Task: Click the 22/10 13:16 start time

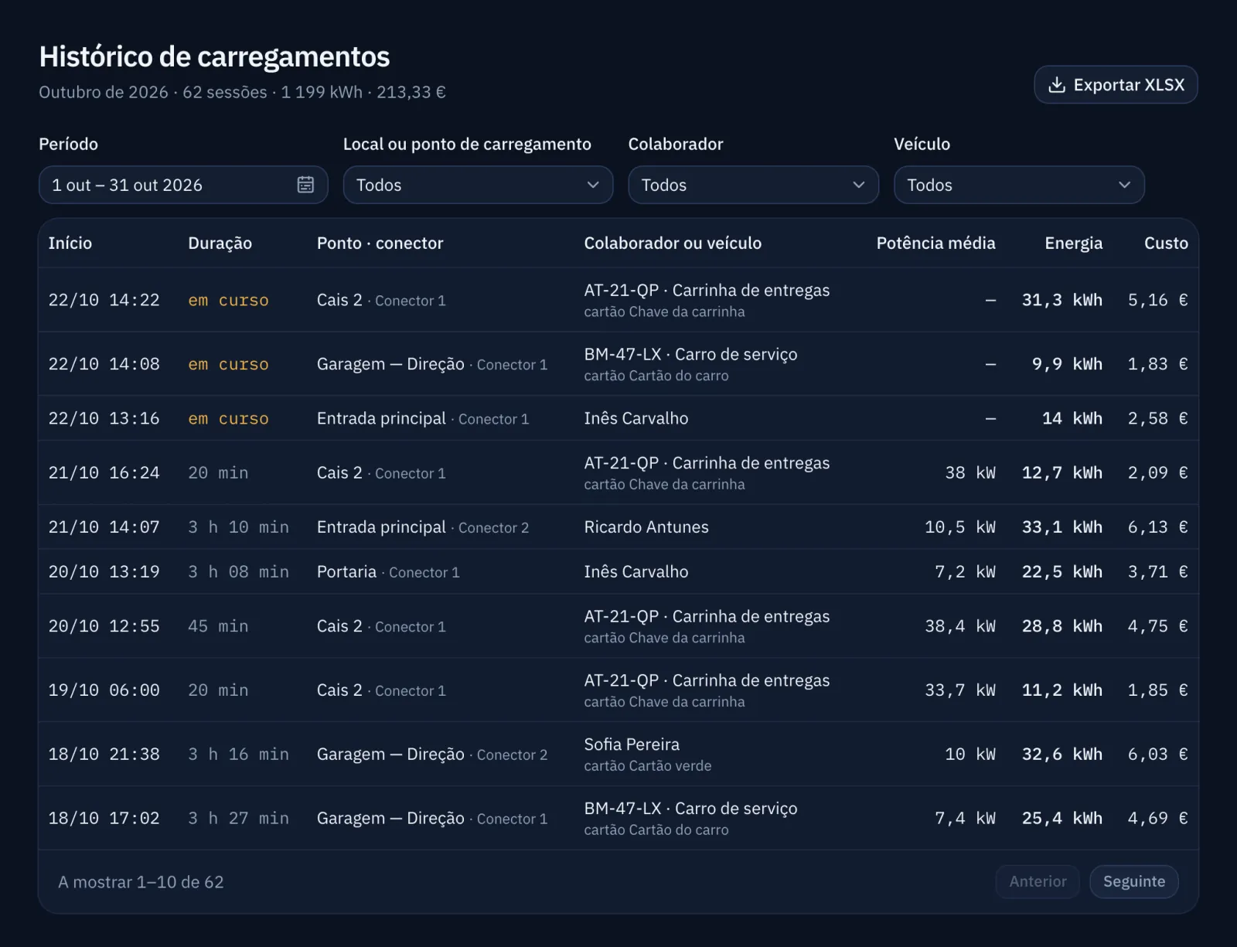Action: tap(104, 418)
